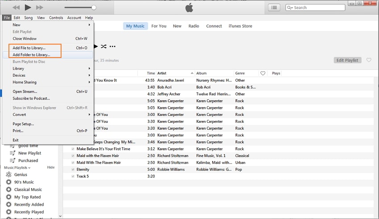This screenshot has width=379, height=219.
Task: Sort by the Plays column header
Action: pyautogui.click(x=276, y=73)
